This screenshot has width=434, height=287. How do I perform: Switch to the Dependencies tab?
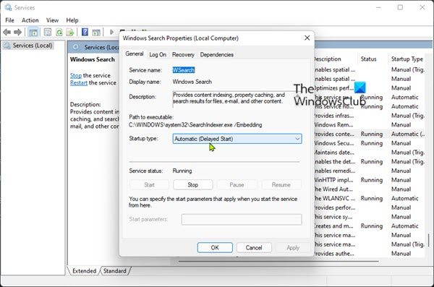[x=217, y=54]
